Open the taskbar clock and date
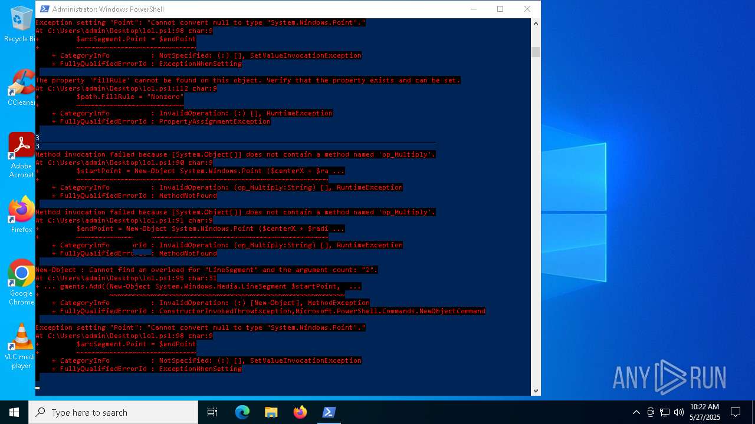Screen dimensions: 755x424 click(704, 412)
